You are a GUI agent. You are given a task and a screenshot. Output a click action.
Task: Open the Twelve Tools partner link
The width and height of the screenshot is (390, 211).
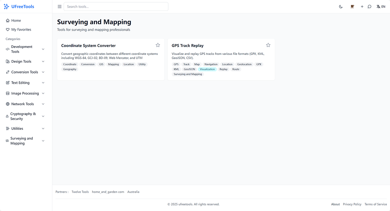point(80,192)
